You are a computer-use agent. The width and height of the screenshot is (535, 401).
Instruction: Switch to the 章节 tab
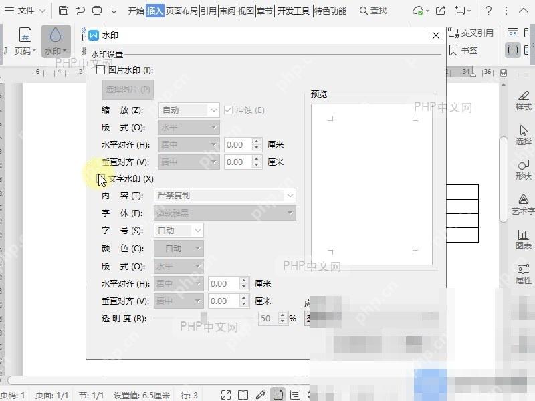click(265, 11)
